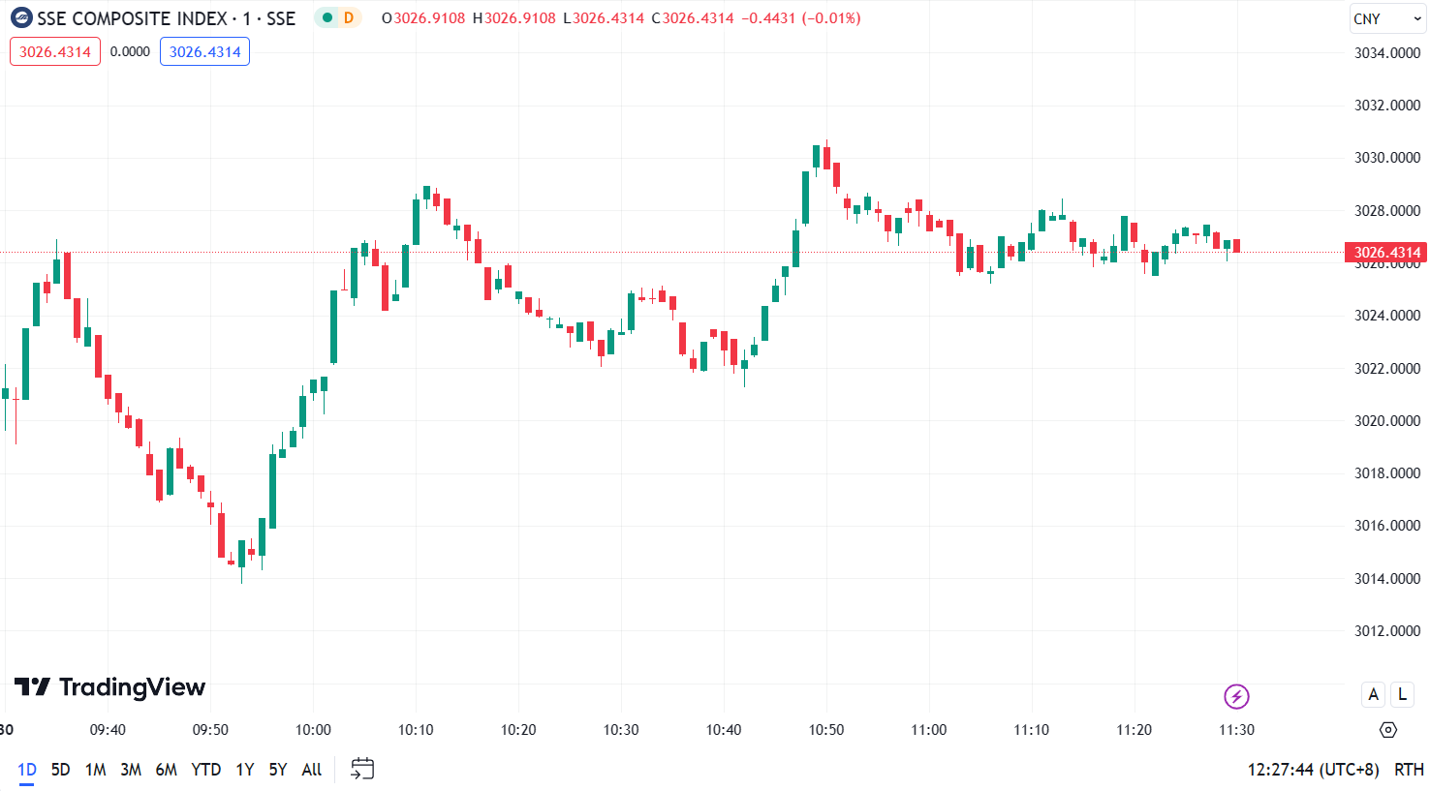Click the SSE Composite Index symbol logo
The height and width of the screenshot is (791, 1430).
[x=21, y=18]
